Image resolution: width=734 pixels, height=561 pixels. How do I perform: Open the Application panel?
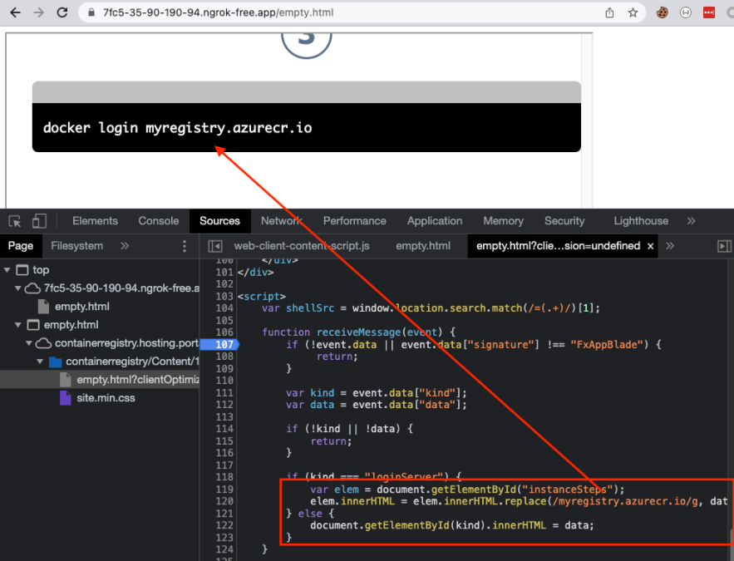(435, 221)
